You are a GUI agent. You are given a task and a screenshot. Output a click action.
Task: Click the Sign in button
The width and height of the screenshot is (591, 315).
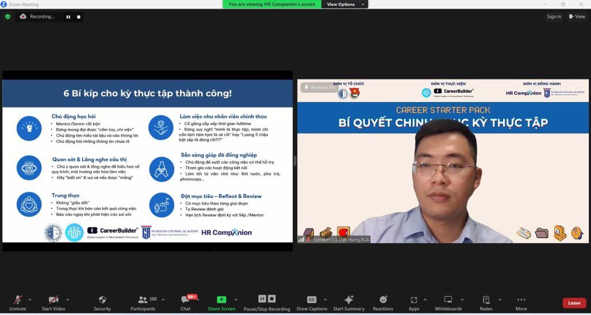[554, 17]
